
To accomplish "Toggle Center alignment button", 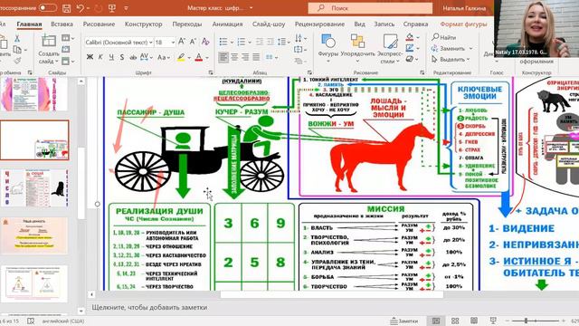I will [x=234, y=57].
